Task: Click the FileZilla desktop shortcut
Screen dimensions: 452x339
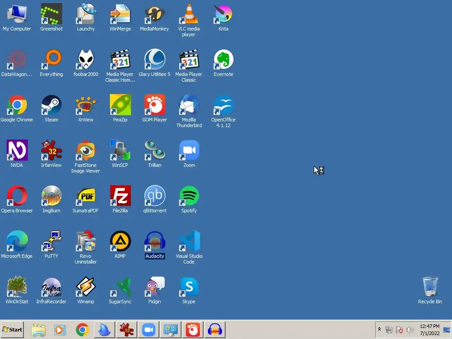Action: (x=120, y=199)
